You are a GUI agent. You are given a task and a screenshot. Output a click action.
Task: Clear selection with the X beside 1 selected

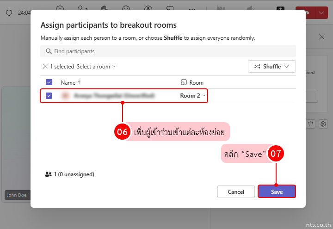[45, 67]
